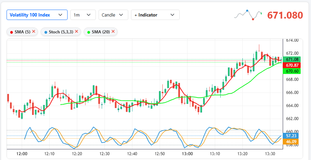Open the Candle chart type dropdown
Screen dimensions: 311x160
[113, 15]
